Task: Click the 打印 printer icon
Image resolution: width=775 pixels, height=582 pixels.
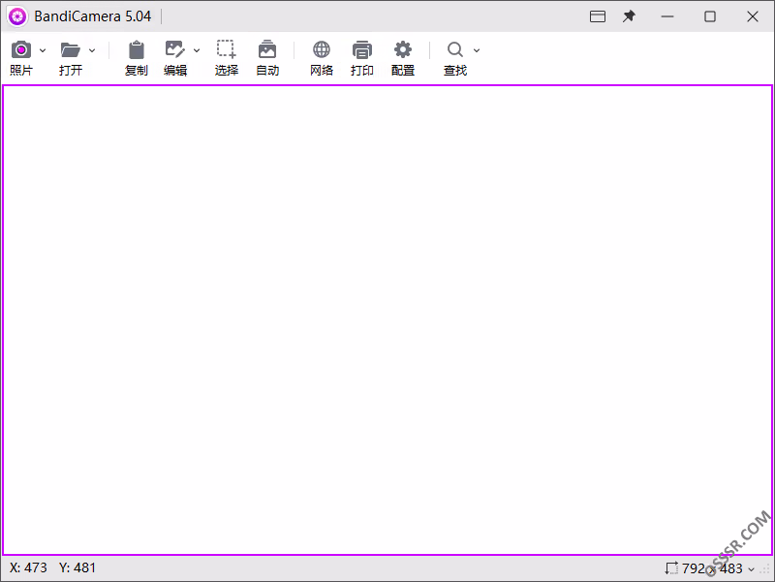Action: pyautogui.click(x=361, y=50)
